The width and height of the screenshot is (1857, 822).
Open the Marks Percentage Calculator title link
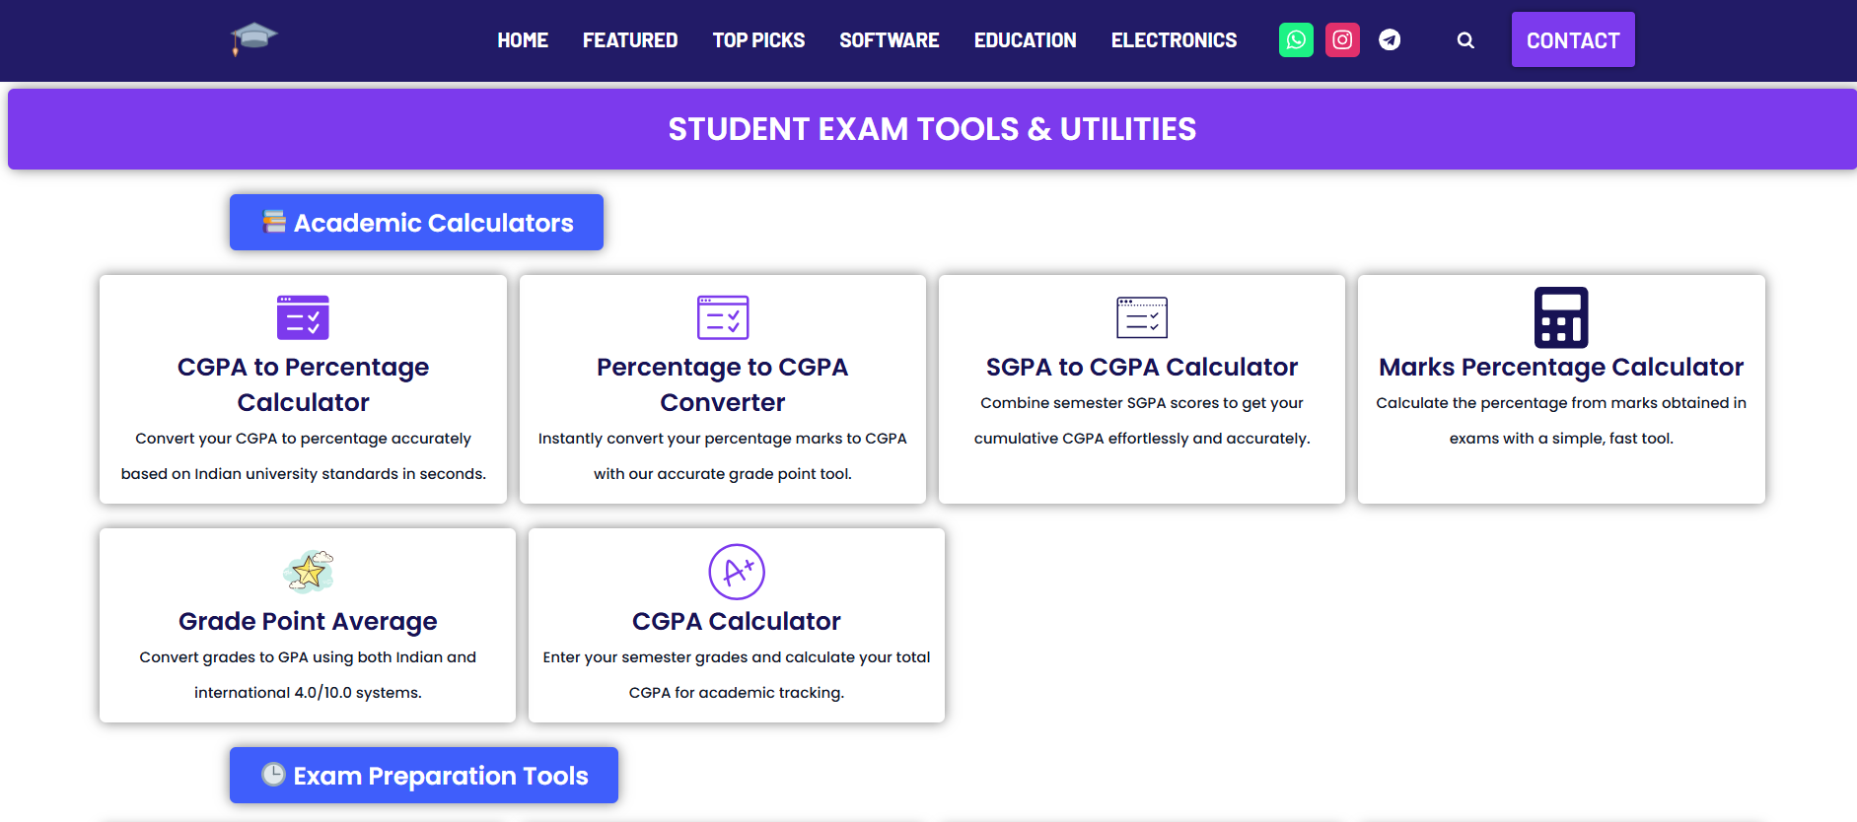click(1561, 368)
